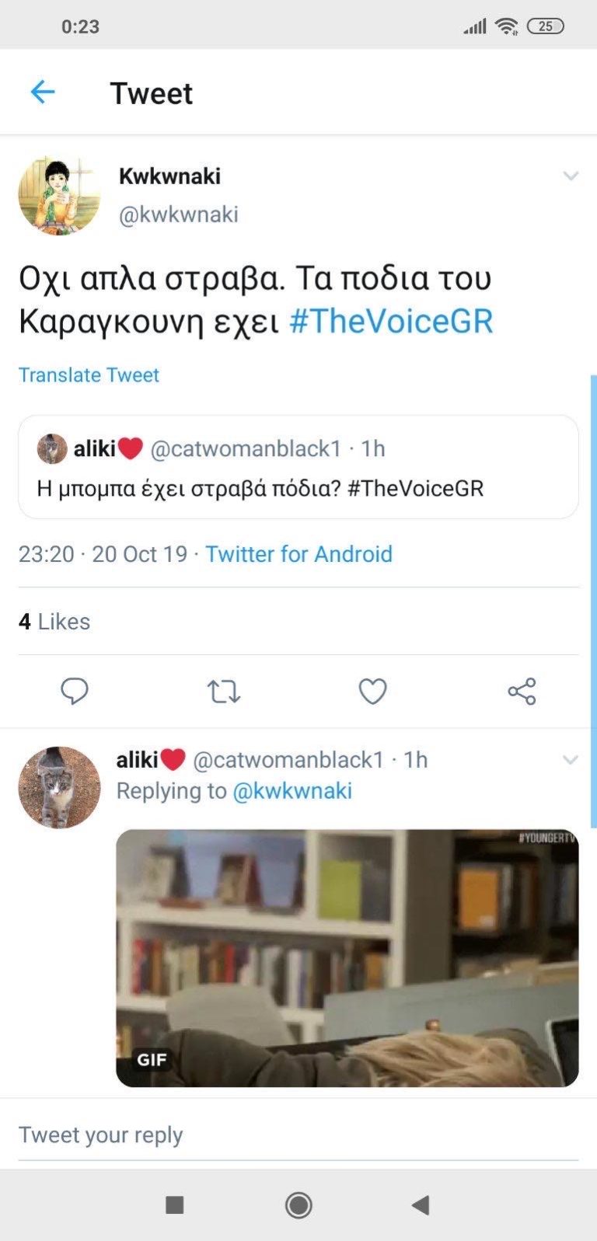597x1241 pixels.
Task: Tap the reply speech bubble icon
Action: pos(75,691)
